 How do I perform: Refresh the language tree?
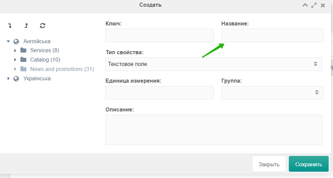(43, 26)
